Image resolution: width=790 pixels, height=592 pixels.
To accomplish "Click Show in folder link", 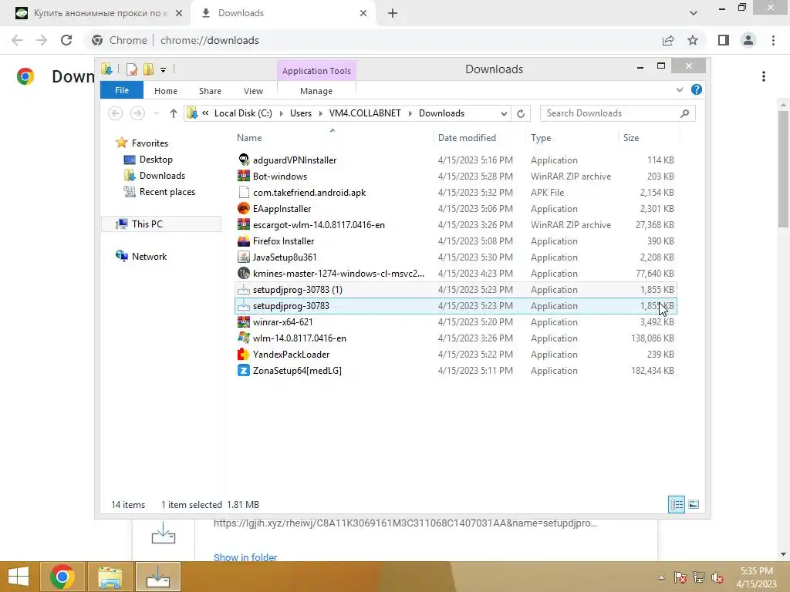I will point(245,557).
